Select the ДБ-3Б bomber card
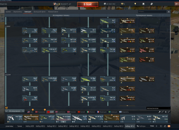This screenshot has height=130, width=179. [108, 31]
